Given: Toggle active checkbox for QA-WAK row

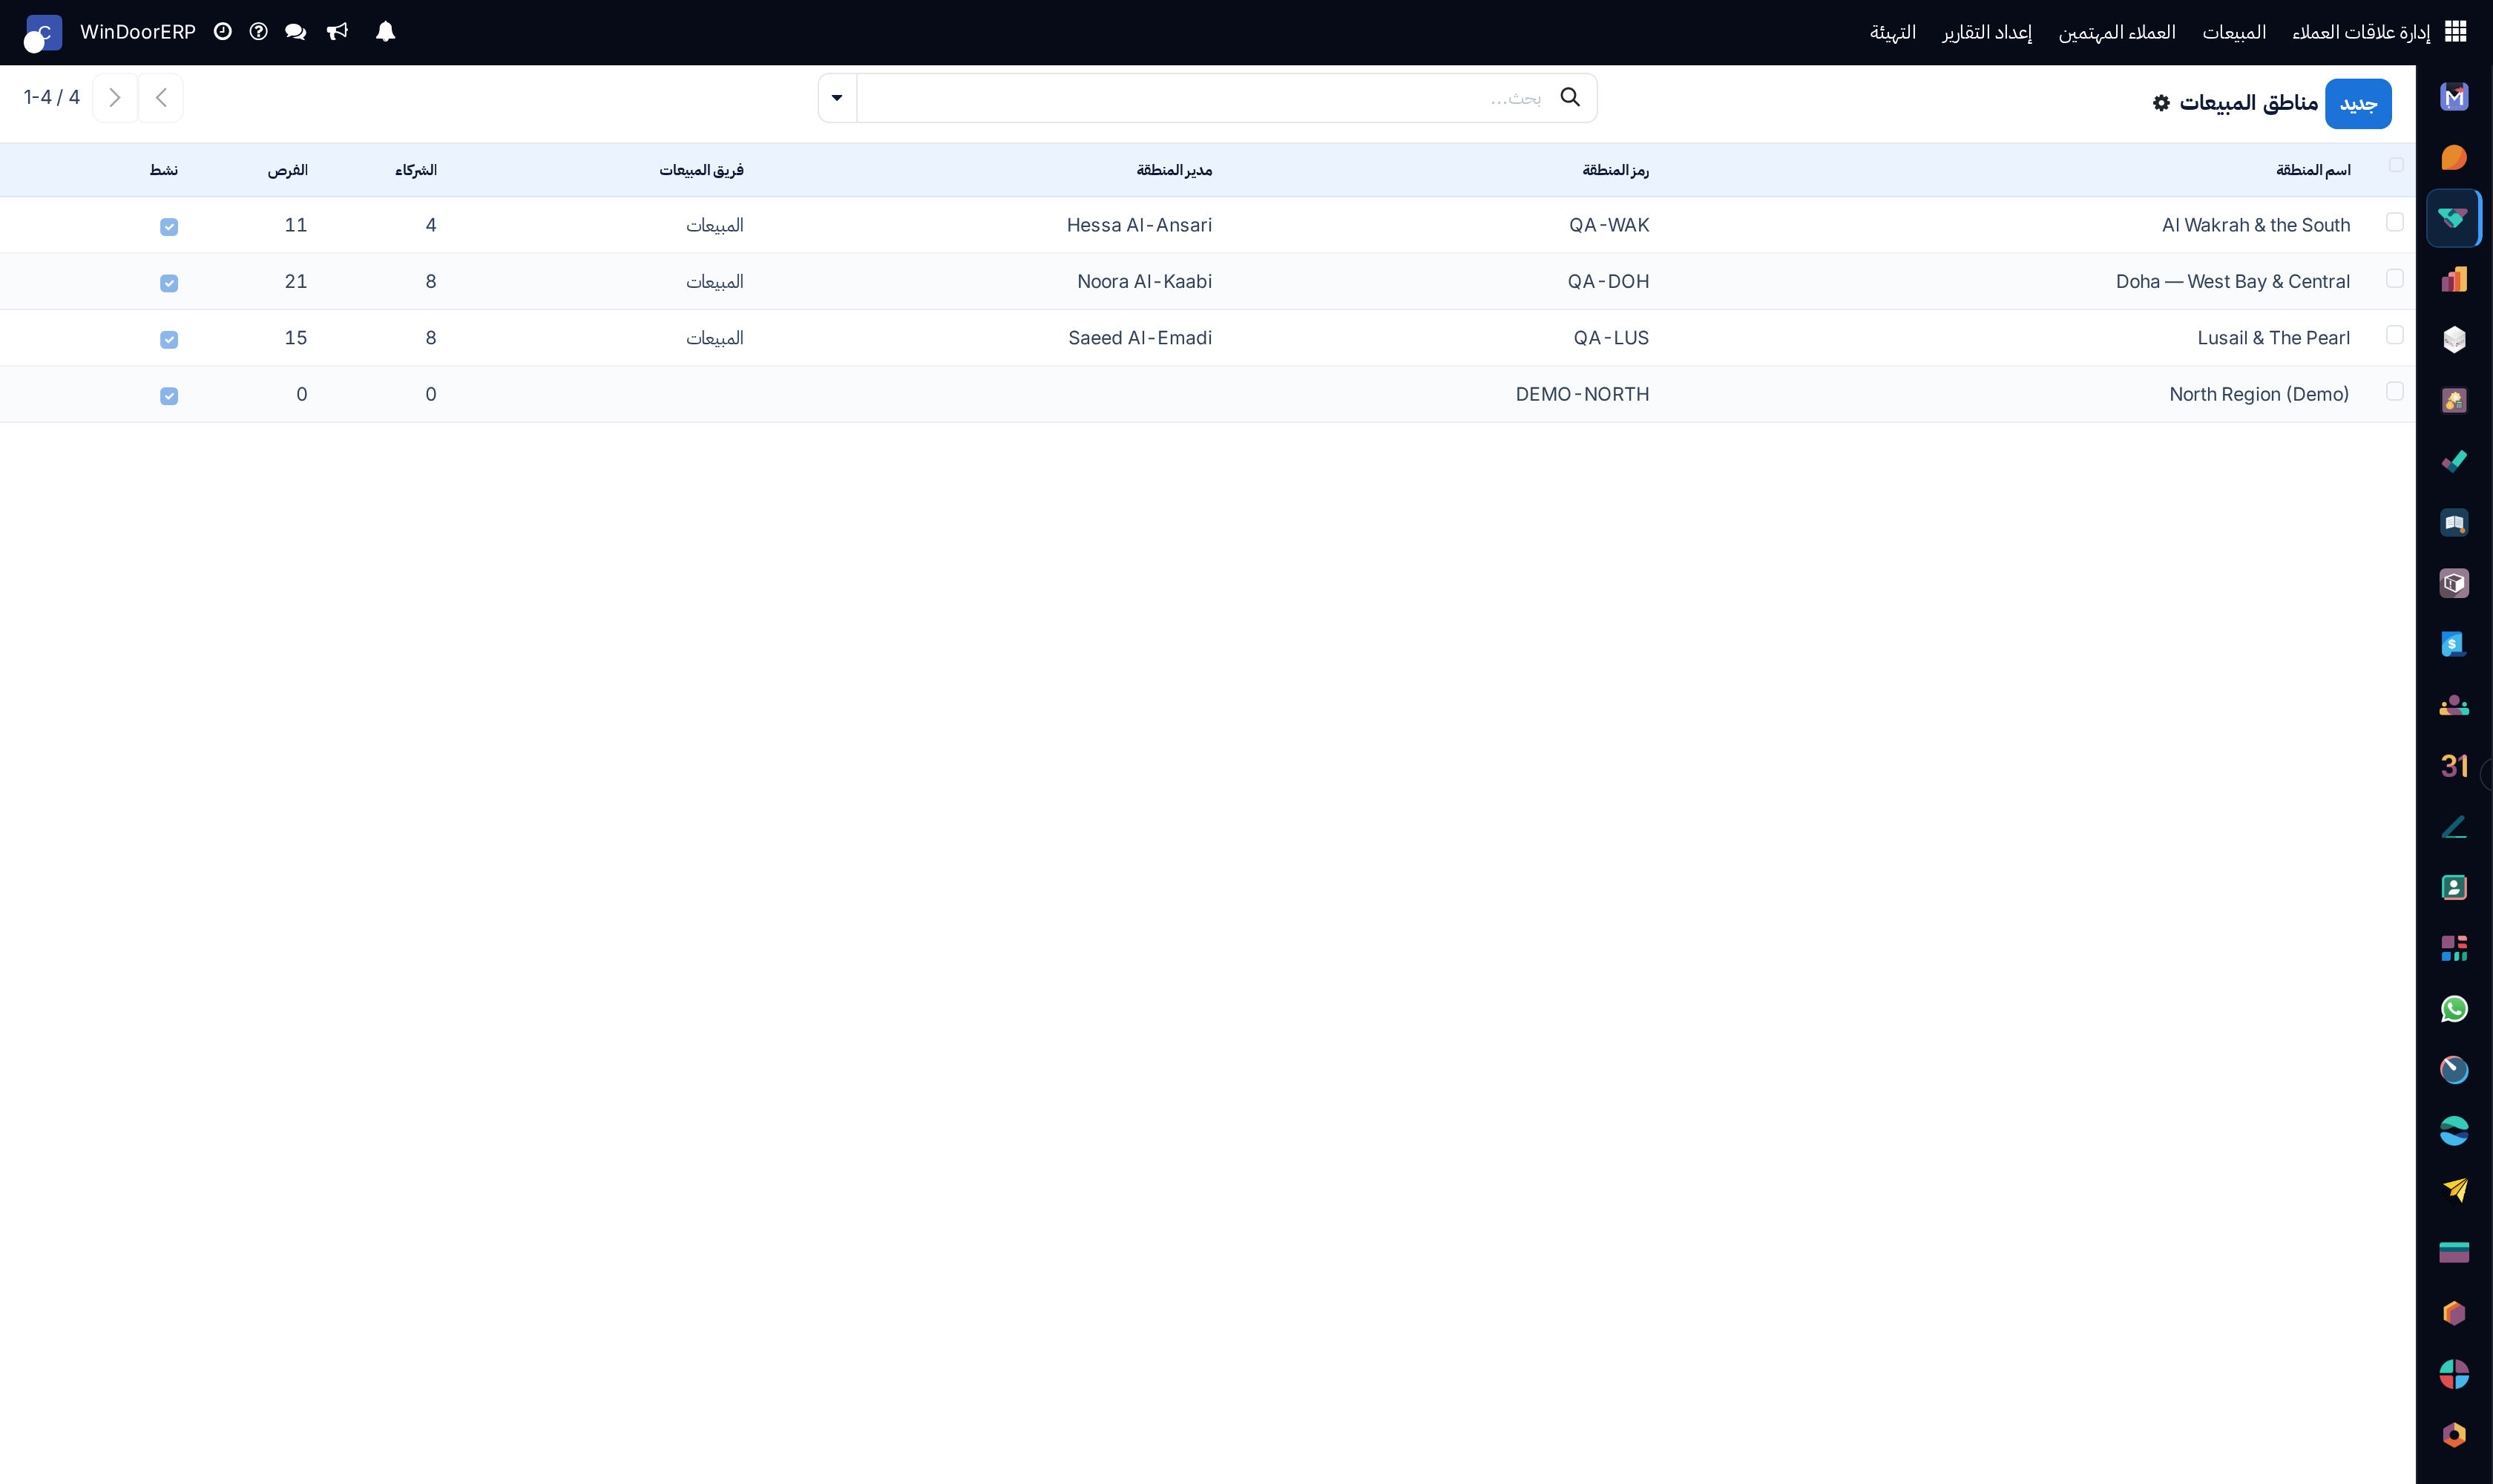Looking at the screenshot, I should [x=169, y=227].
